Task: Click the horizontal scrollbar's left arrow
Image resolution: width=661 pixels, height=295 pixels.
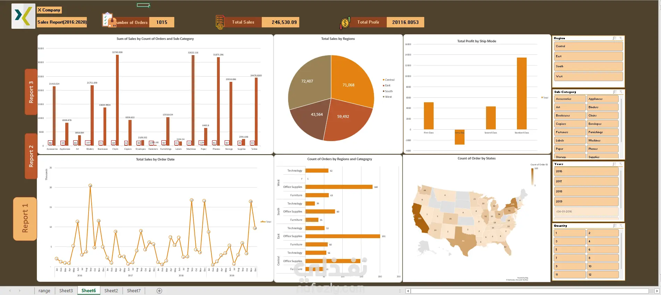Action: [408, 291]
